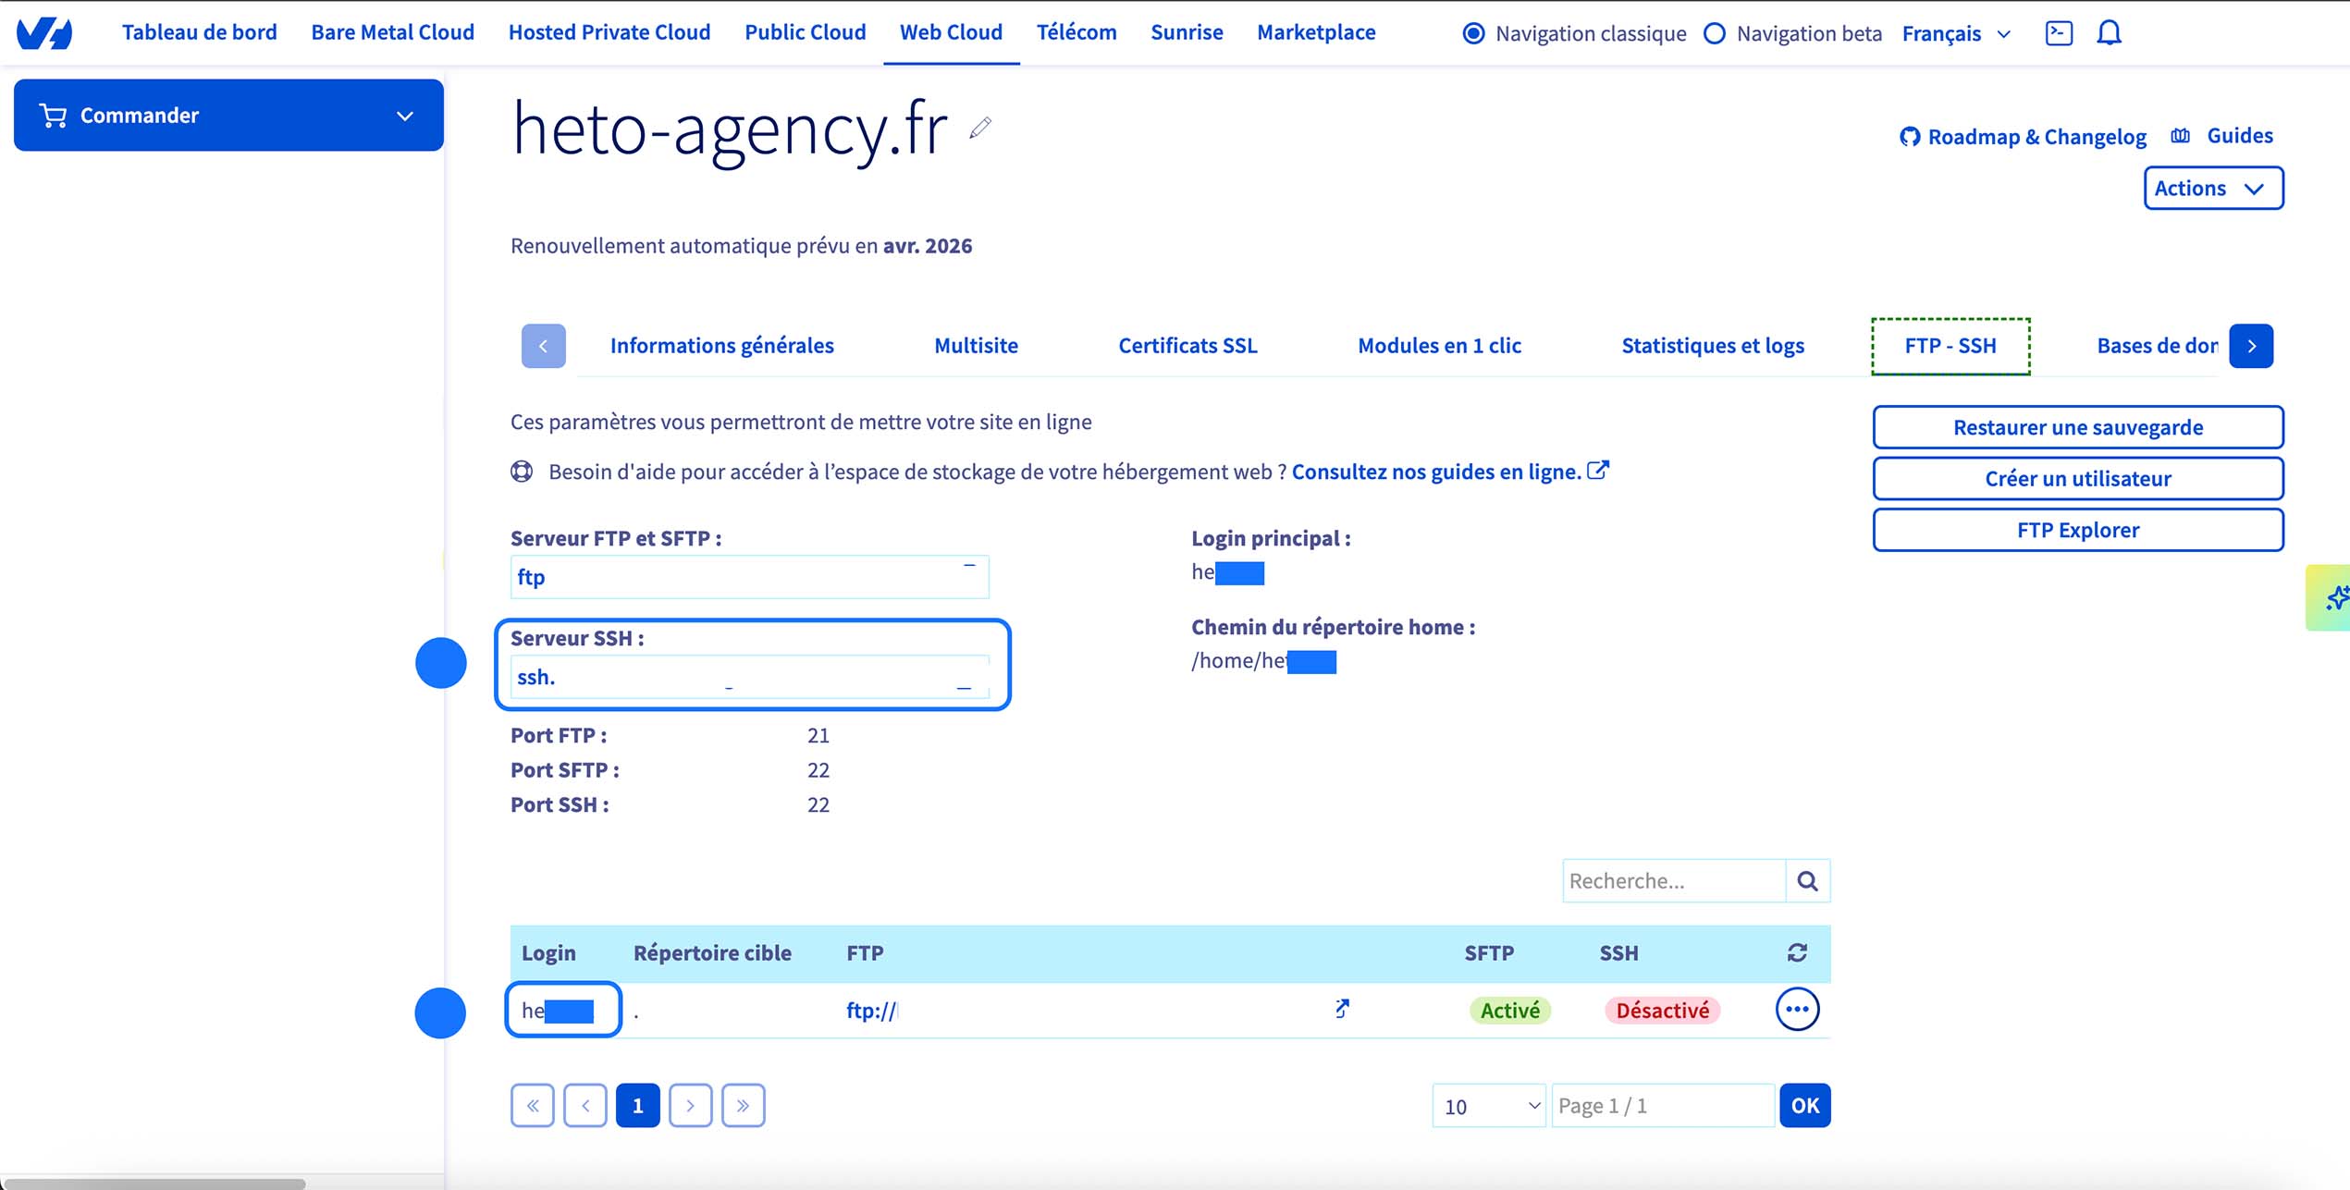Enable SSH via the Désactivé badge
This screenshot has height=1190, width=2350.
point(1661,1010)
